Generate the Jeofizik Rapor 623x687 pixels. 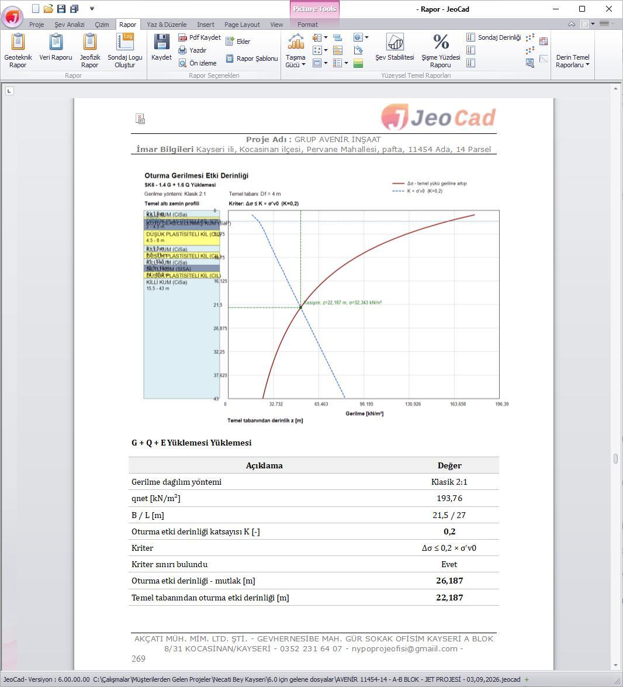[x=90, y=51]
